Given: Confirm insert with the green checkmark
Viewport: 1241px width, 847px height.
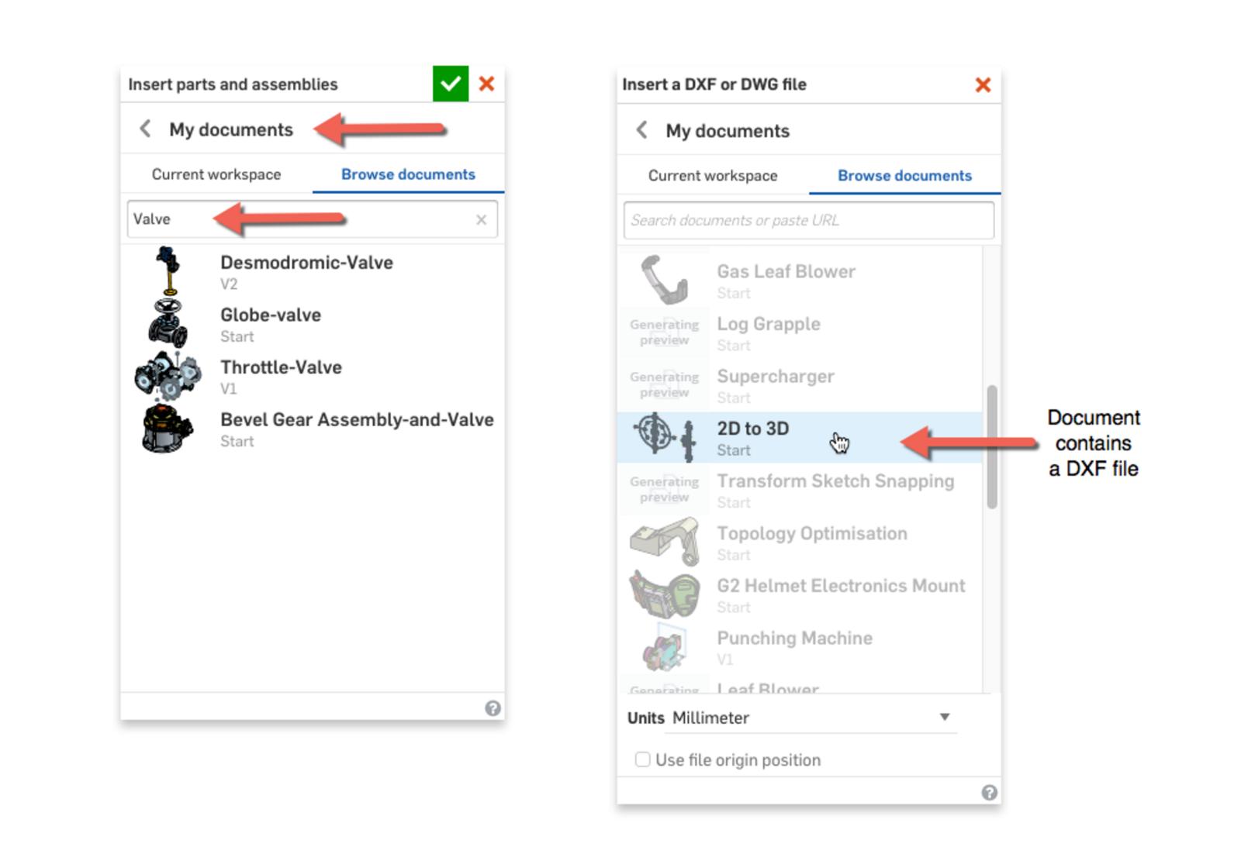Looking at the screenshot, I should coord(450,84).
